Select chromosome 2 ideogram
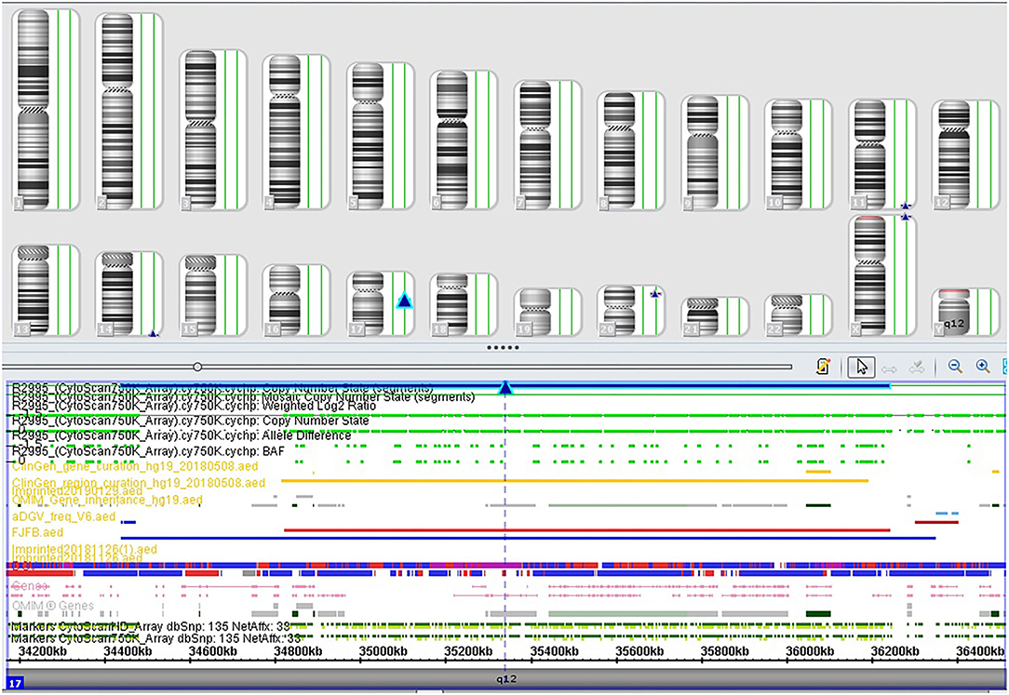The width and height of the screenshot is (1009, 695). (116, 112)
